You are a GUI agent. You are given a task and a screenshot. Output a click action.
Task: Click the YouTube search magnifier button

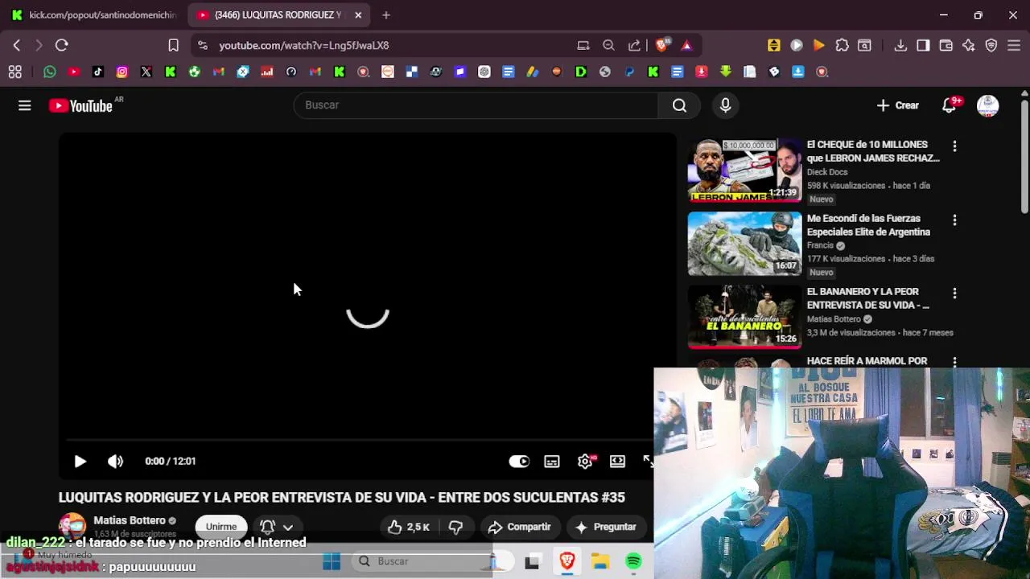click(679, 105)
